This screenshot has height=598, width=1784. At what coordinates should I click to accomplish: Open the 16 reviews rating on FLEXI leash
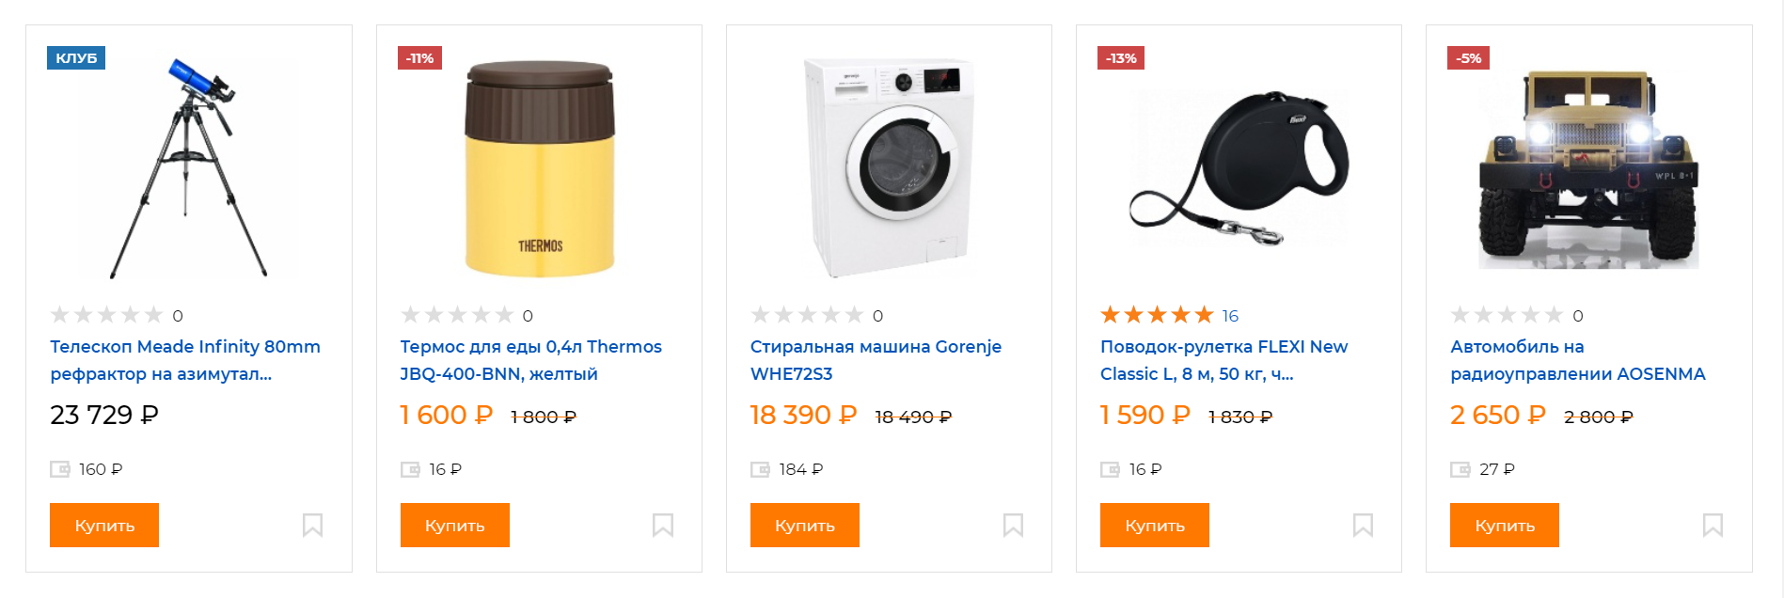[1230, 316]
